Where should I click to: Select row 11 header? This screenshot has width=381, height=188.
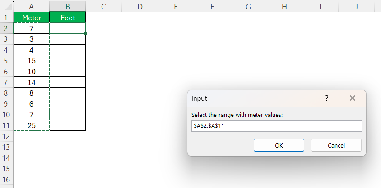[7, 125]
